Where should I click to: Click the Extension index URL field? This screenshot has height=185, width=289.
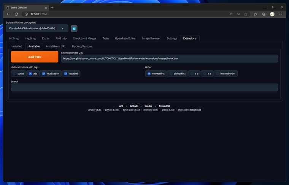169,59
